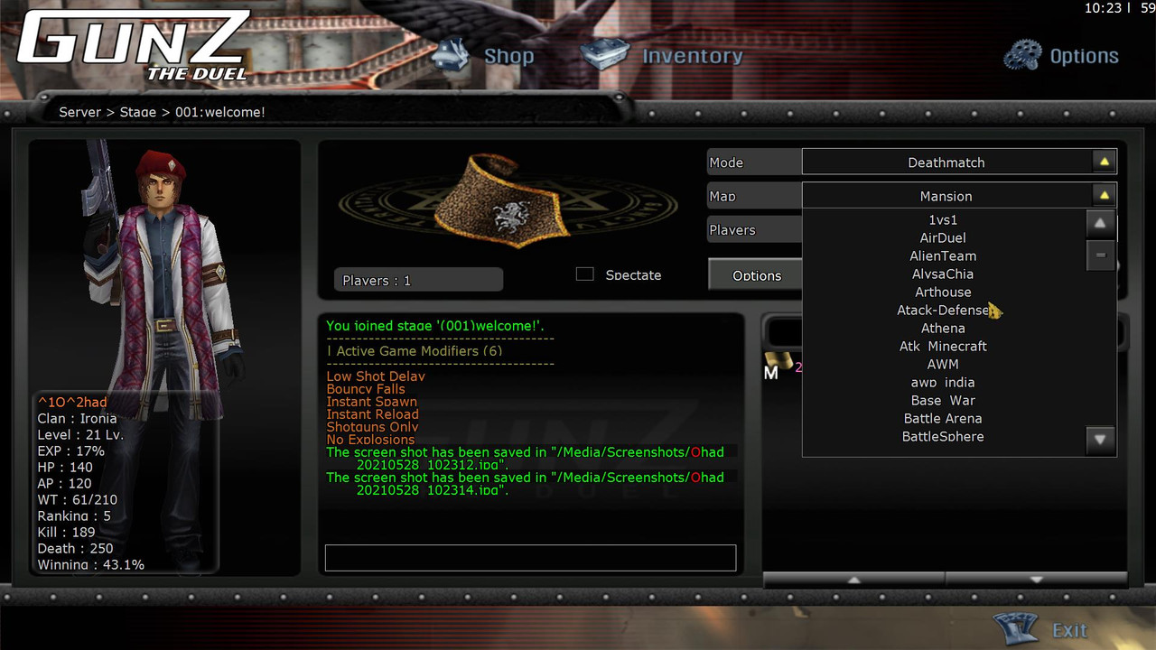Enable the Spectate checkbox

(585, 274)
